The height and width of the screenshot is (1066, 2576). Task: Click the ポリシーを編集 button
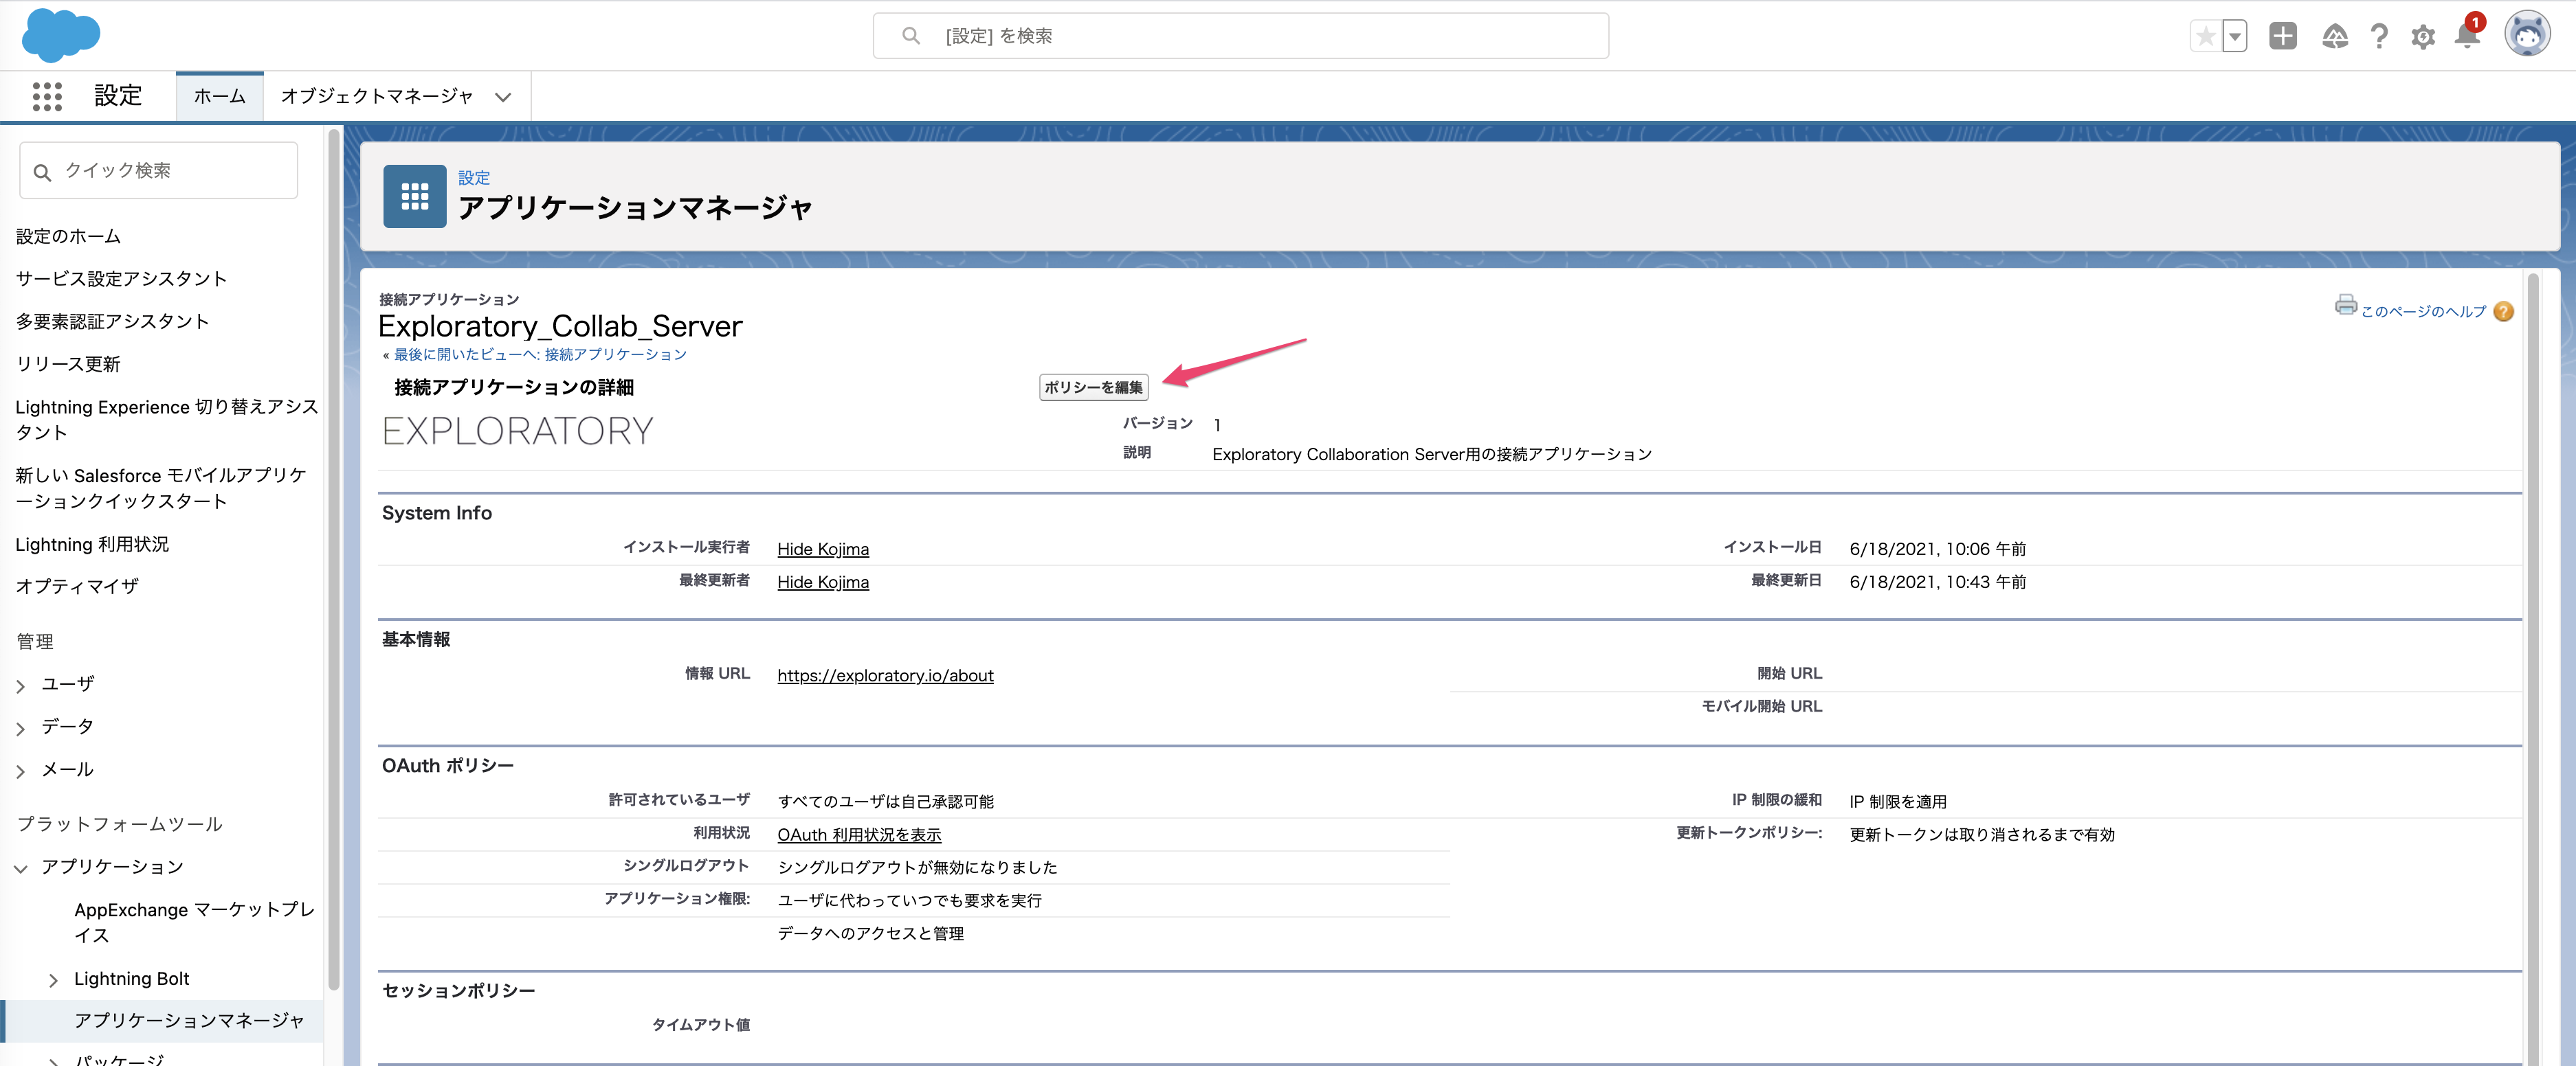[x=1093, y=387]
